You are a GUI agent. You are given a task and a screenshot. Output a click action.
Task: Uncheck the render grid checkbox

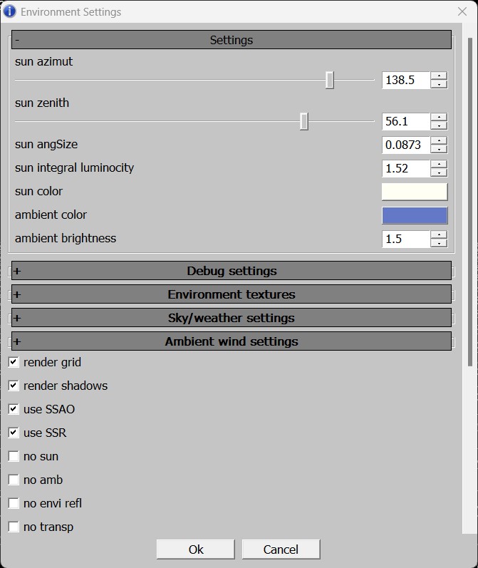pos(14,362)
